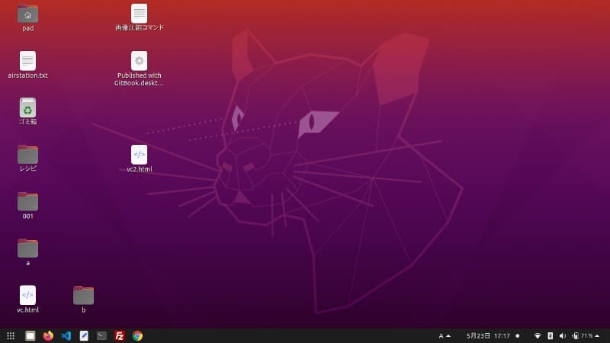Select the folder named a

(x=27, y=252)
